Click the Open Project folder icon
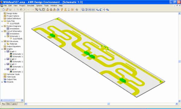Viewport: 181px width, 109px height. [x=7, y=10]
